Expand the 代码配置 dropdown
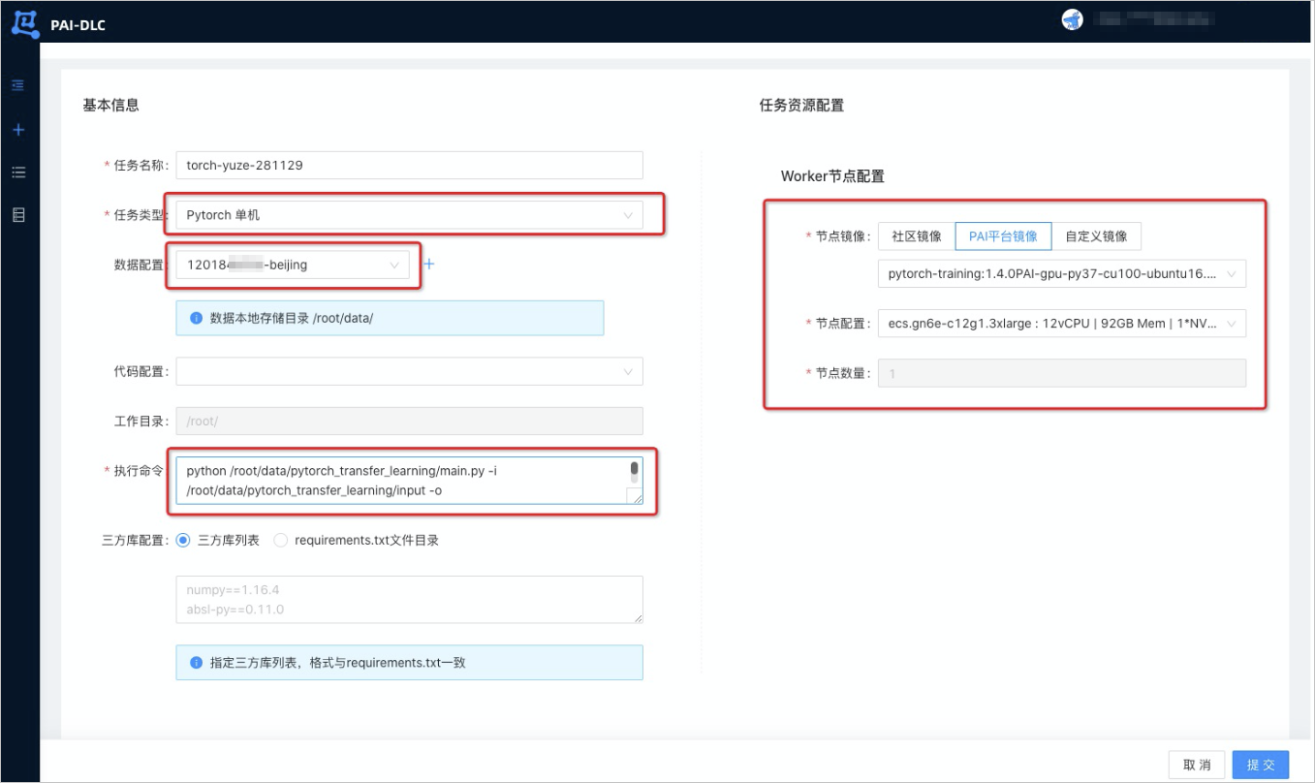The image size is (1315, 783). (409, 371)
